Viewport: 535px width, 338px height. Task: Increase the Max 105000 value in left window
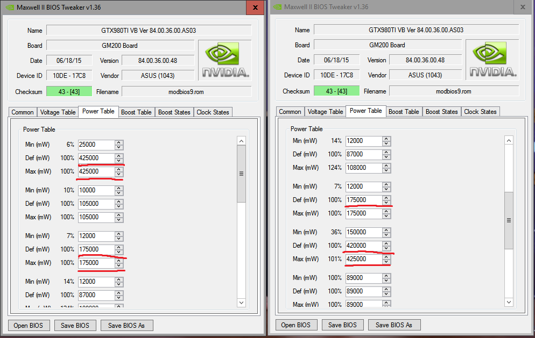tap(119, 214)
